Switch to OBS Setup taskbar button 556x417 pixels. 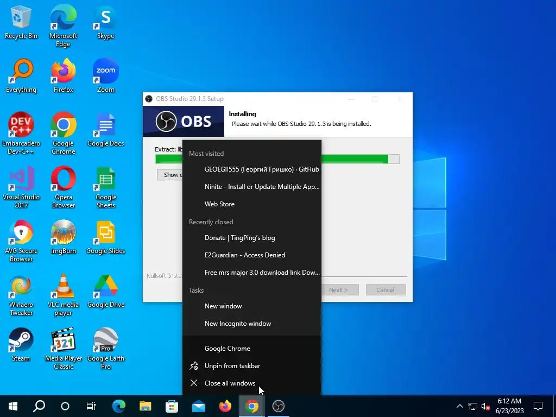pyautogui.click(x=279, y=406)
